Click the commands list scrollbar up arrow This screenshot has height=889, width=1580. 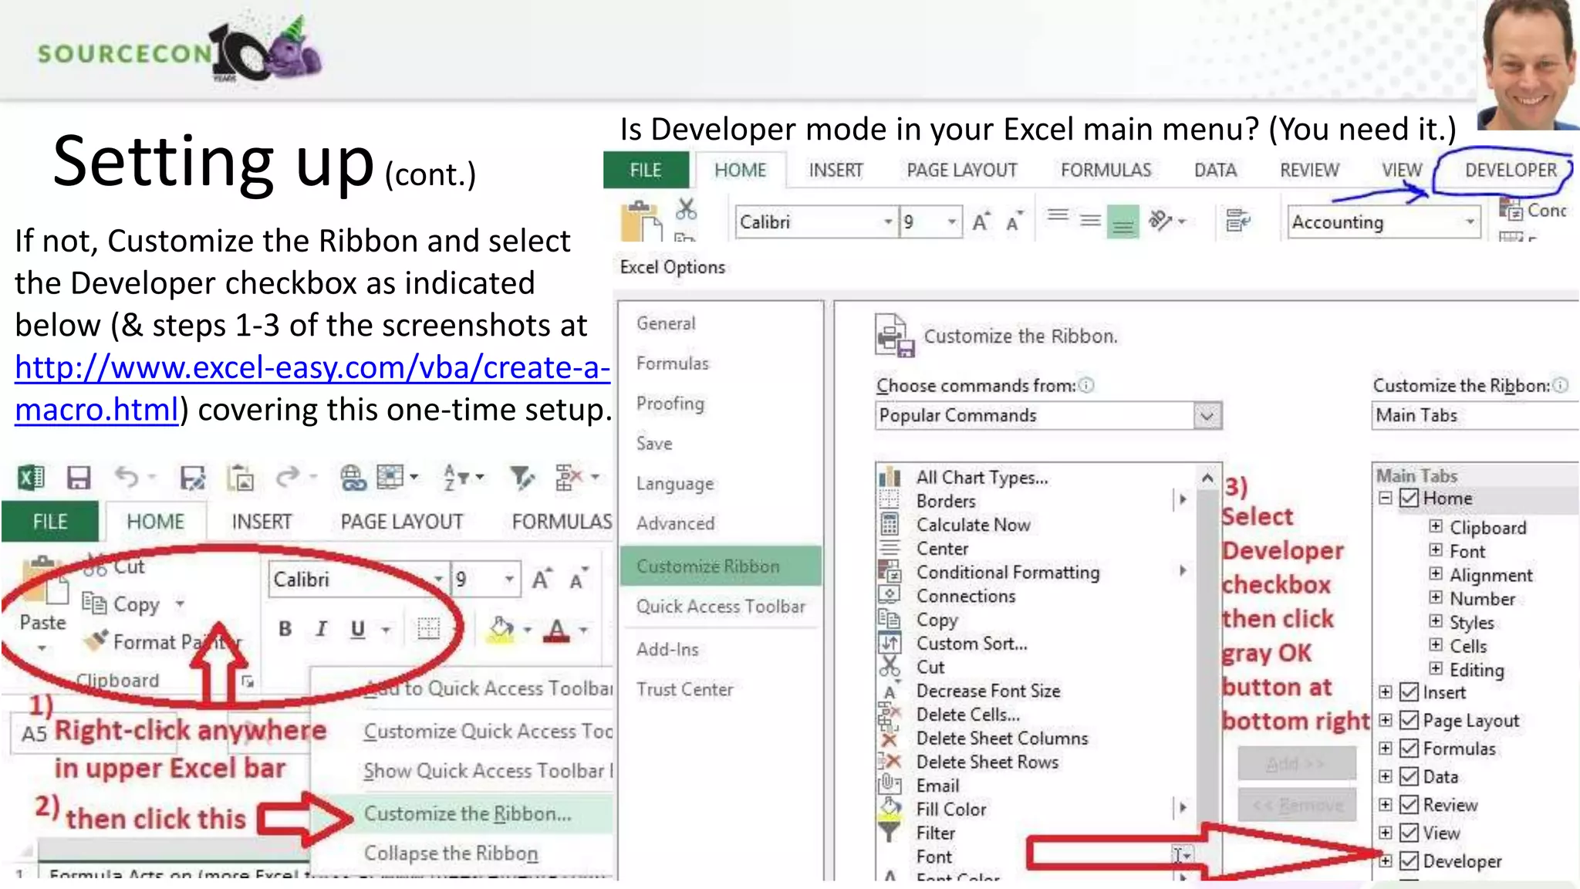pos(1207,478)
